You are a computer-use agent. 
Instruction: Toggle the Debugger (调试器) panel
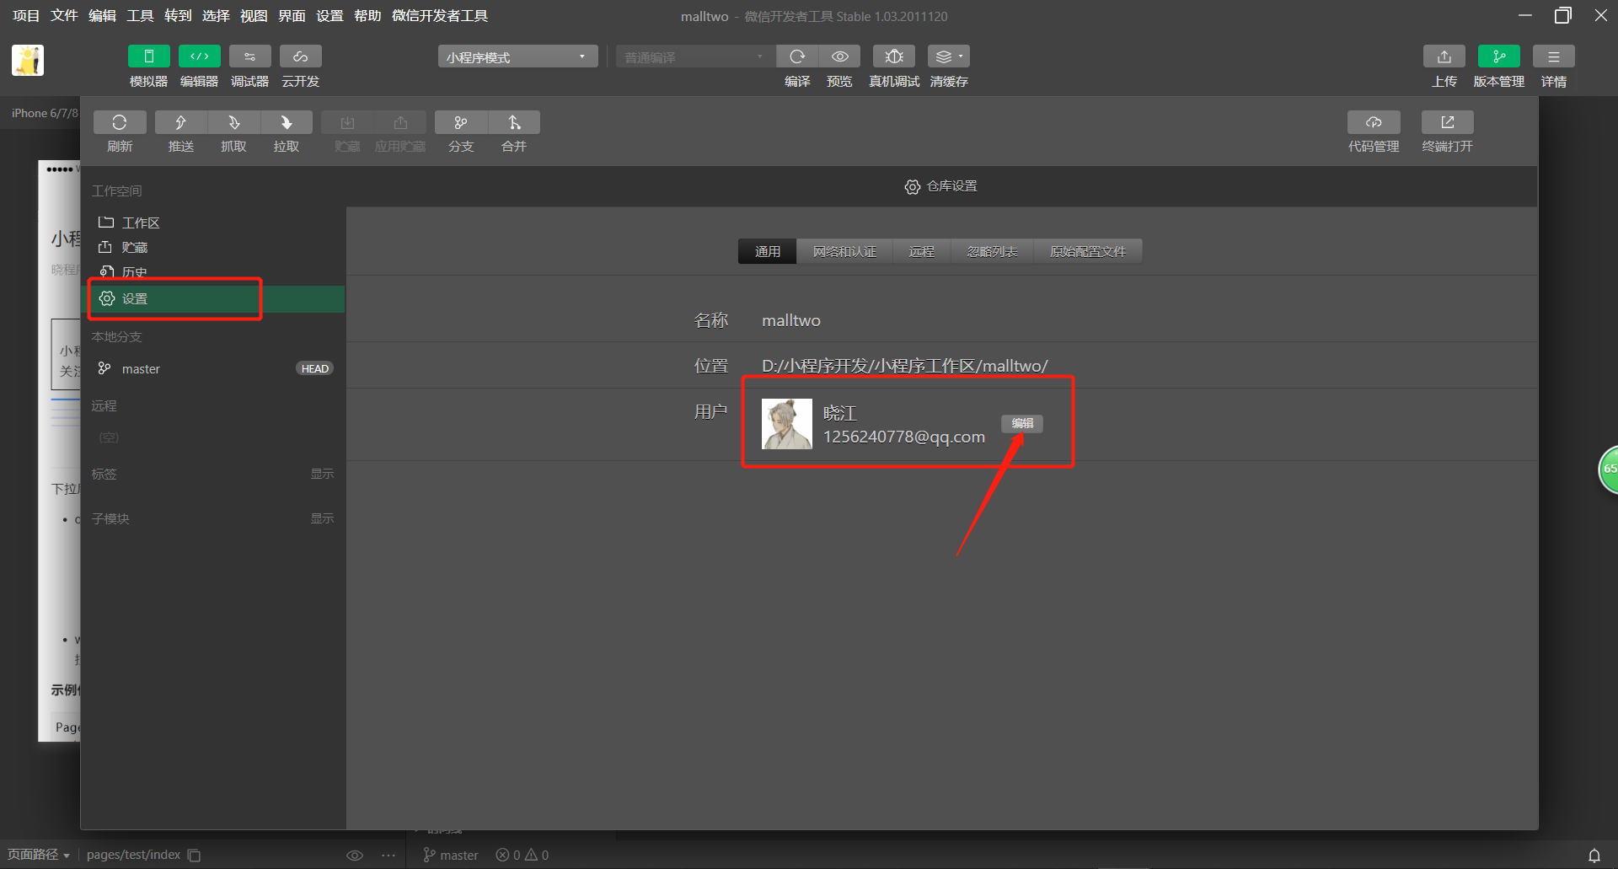coord(249,56)
